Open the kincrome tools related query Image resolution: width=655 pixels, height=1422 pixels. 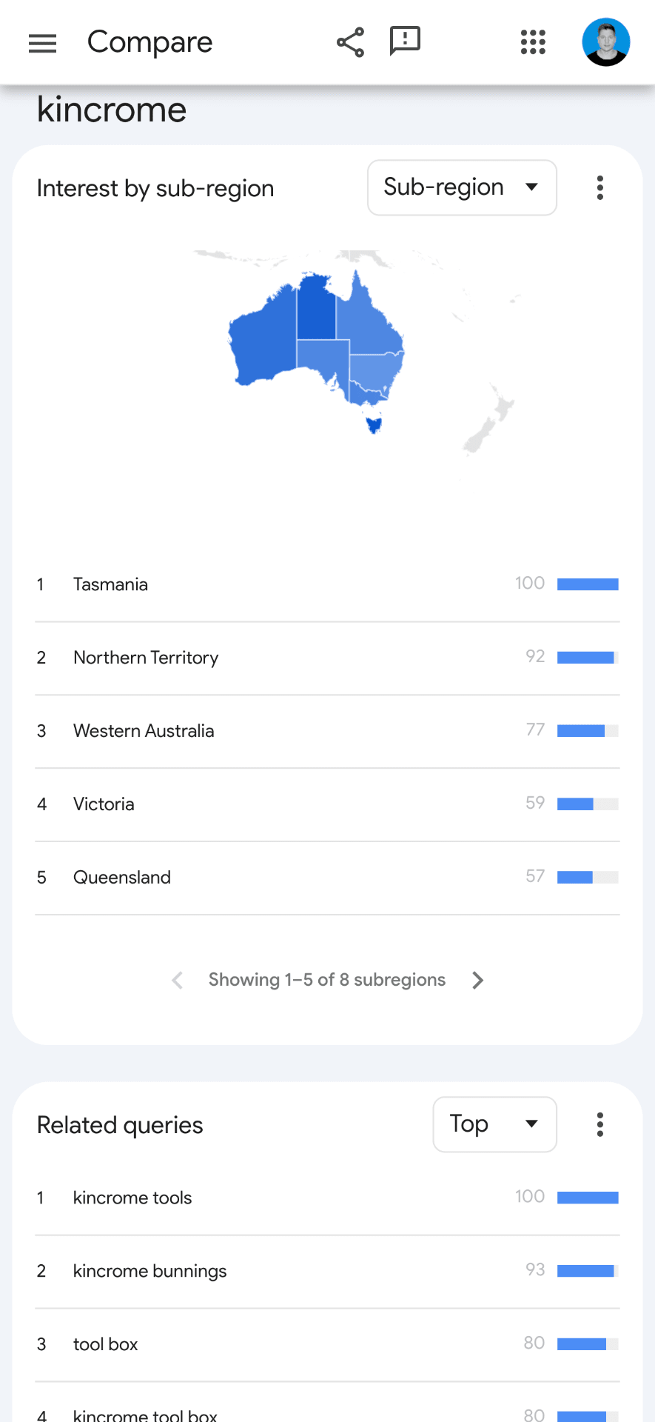(327, 1198)
